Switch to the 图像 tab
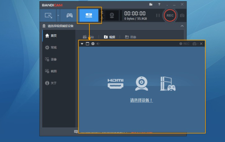Image resolution: width=225 pixels, height=142 pixels. point(131,37)
